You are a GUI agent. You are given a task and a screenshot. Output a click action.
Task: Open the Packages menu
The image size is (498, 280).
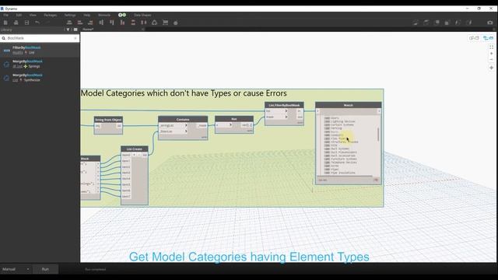click(x=50, y=15)
